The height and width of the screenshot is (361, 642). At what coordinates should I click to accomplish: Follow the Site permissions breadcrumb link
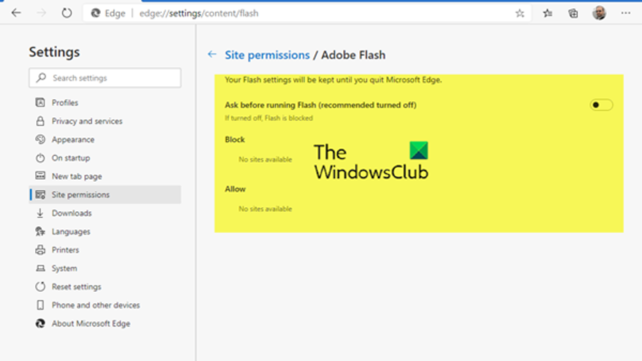[x=267, y=55]
